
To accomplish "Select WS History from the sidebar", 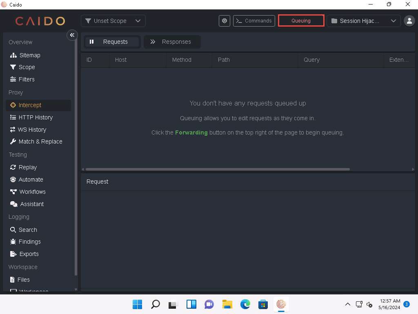I will tap(32, 130).
